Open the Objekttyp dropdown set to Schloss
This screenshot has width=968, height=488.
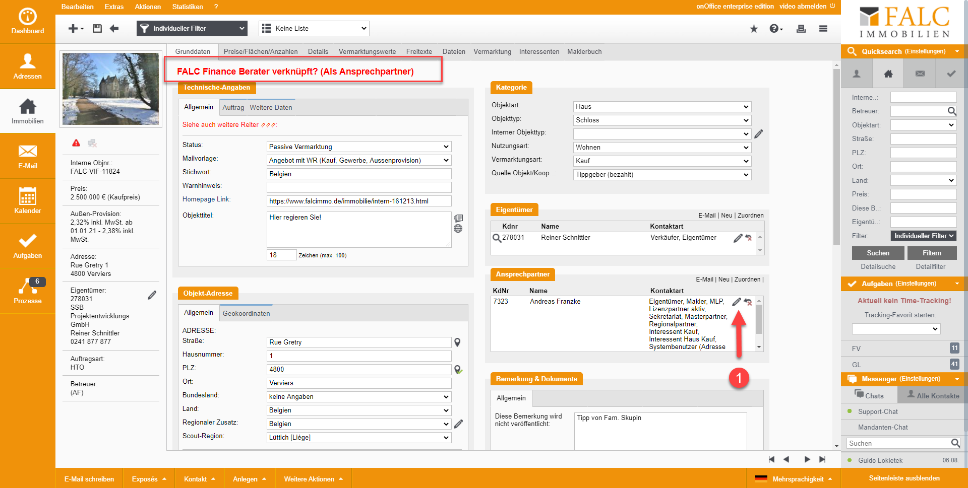[661, 120]
